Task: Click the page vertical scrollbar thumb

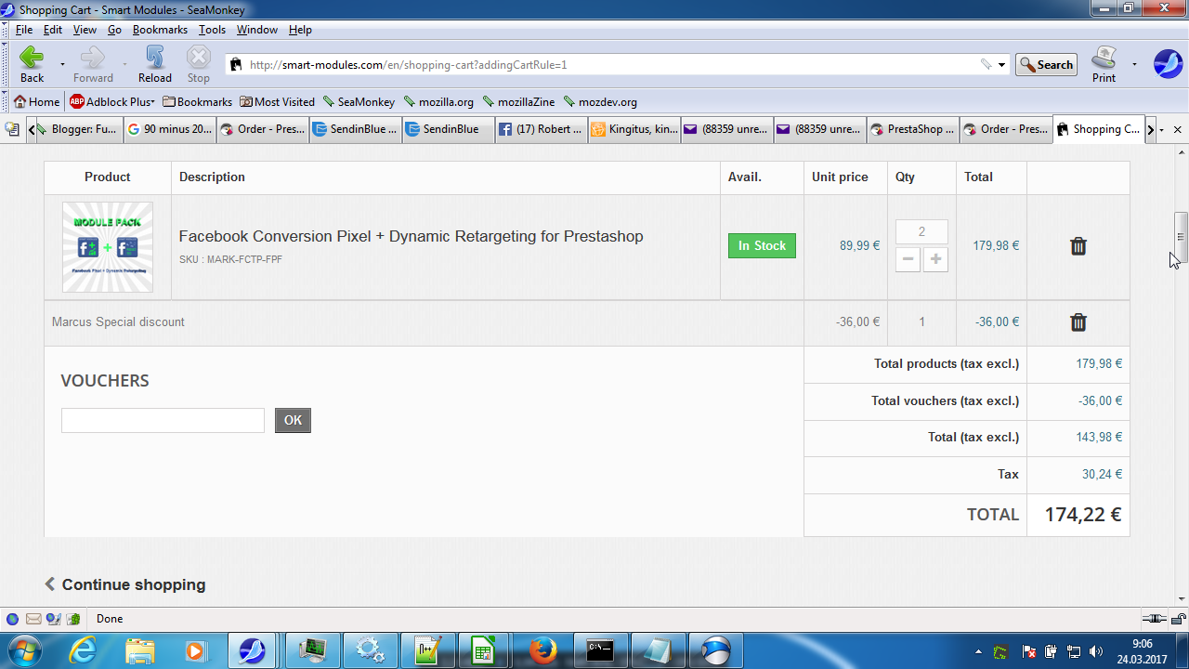Action: coord(1182,238)
